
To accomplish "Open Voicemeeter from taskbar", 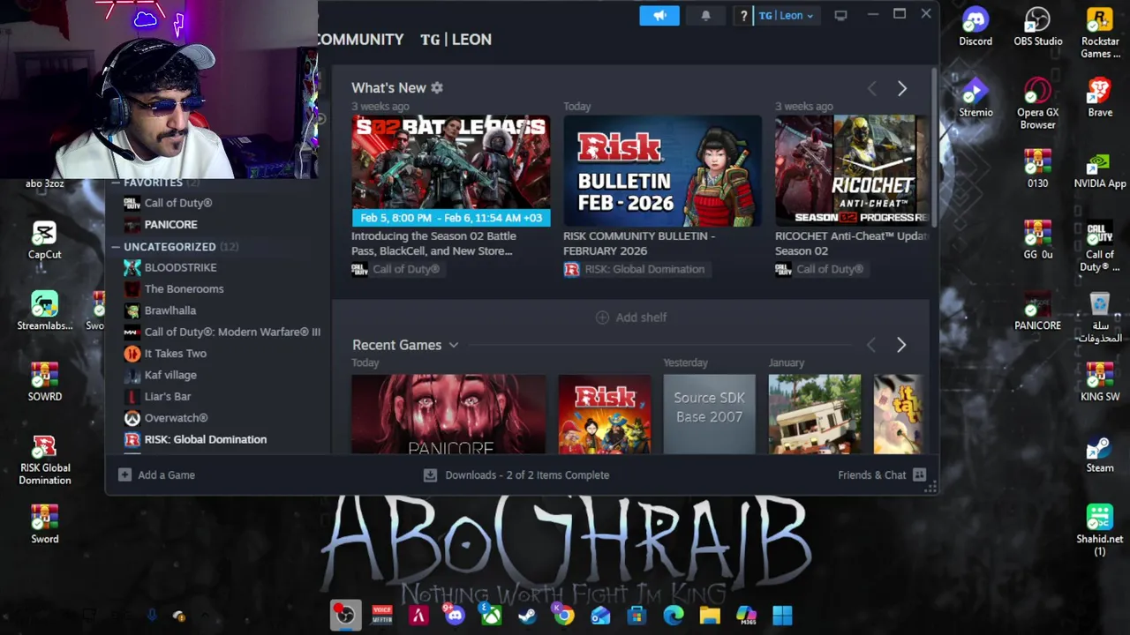I will 381,615.
